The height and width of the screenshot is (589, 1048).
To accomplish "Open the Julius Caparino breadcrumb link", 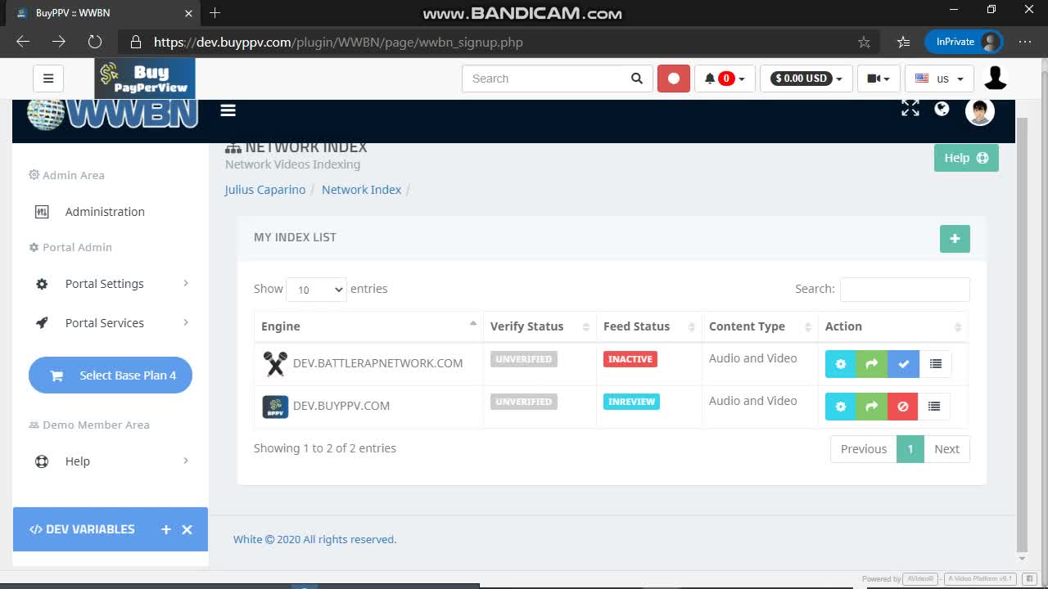I will coord(265,190).
